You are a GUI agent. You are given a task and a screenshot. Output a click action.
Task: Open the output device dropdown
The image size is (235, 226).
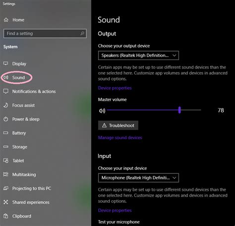click(138, 55)
